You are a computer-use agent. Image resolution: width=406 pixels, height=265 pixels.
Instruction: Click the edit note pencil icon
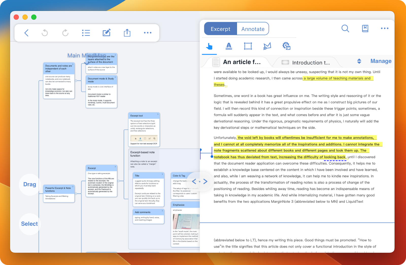106,33
